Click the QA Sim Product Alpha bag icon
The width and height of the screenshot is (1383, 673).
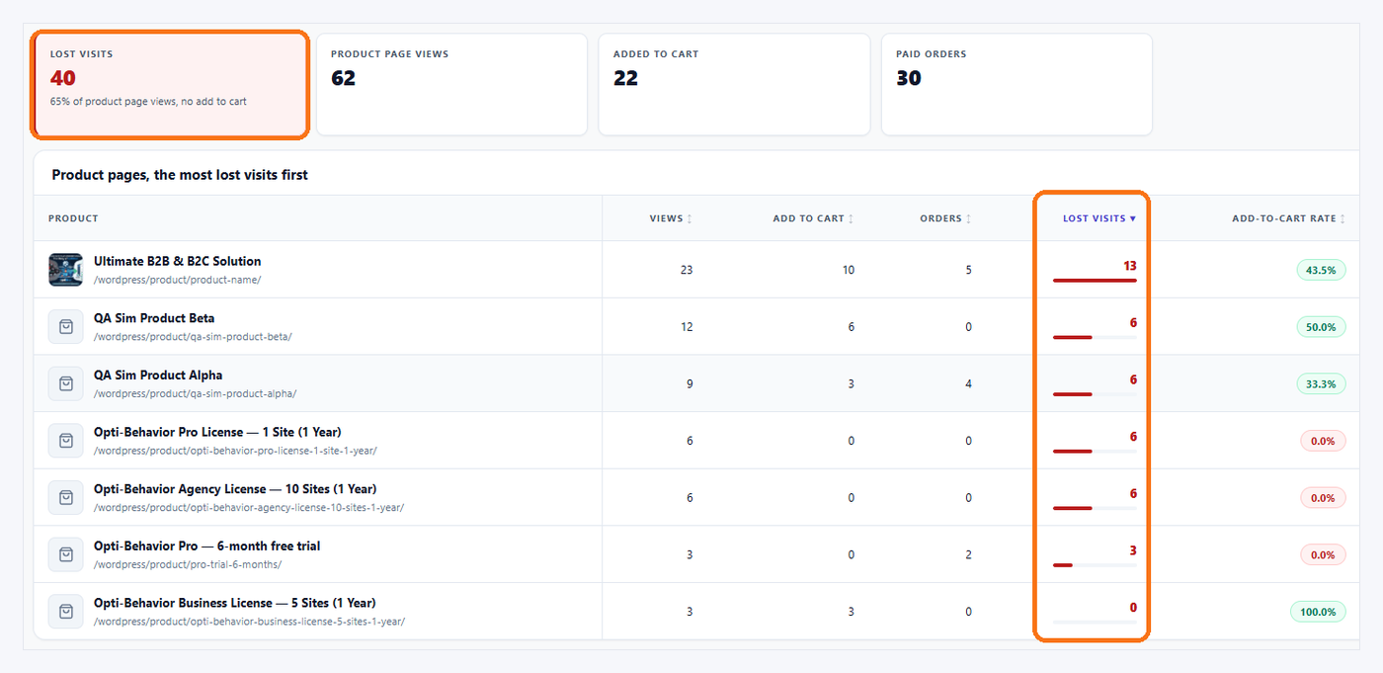point(66,383)
